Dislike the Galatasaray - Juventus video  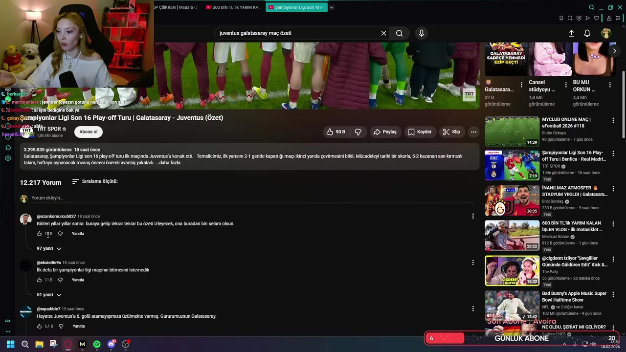358,132
